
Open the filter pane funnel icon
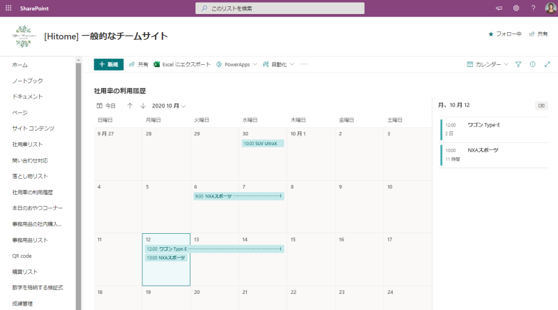[x=518, y=64]
